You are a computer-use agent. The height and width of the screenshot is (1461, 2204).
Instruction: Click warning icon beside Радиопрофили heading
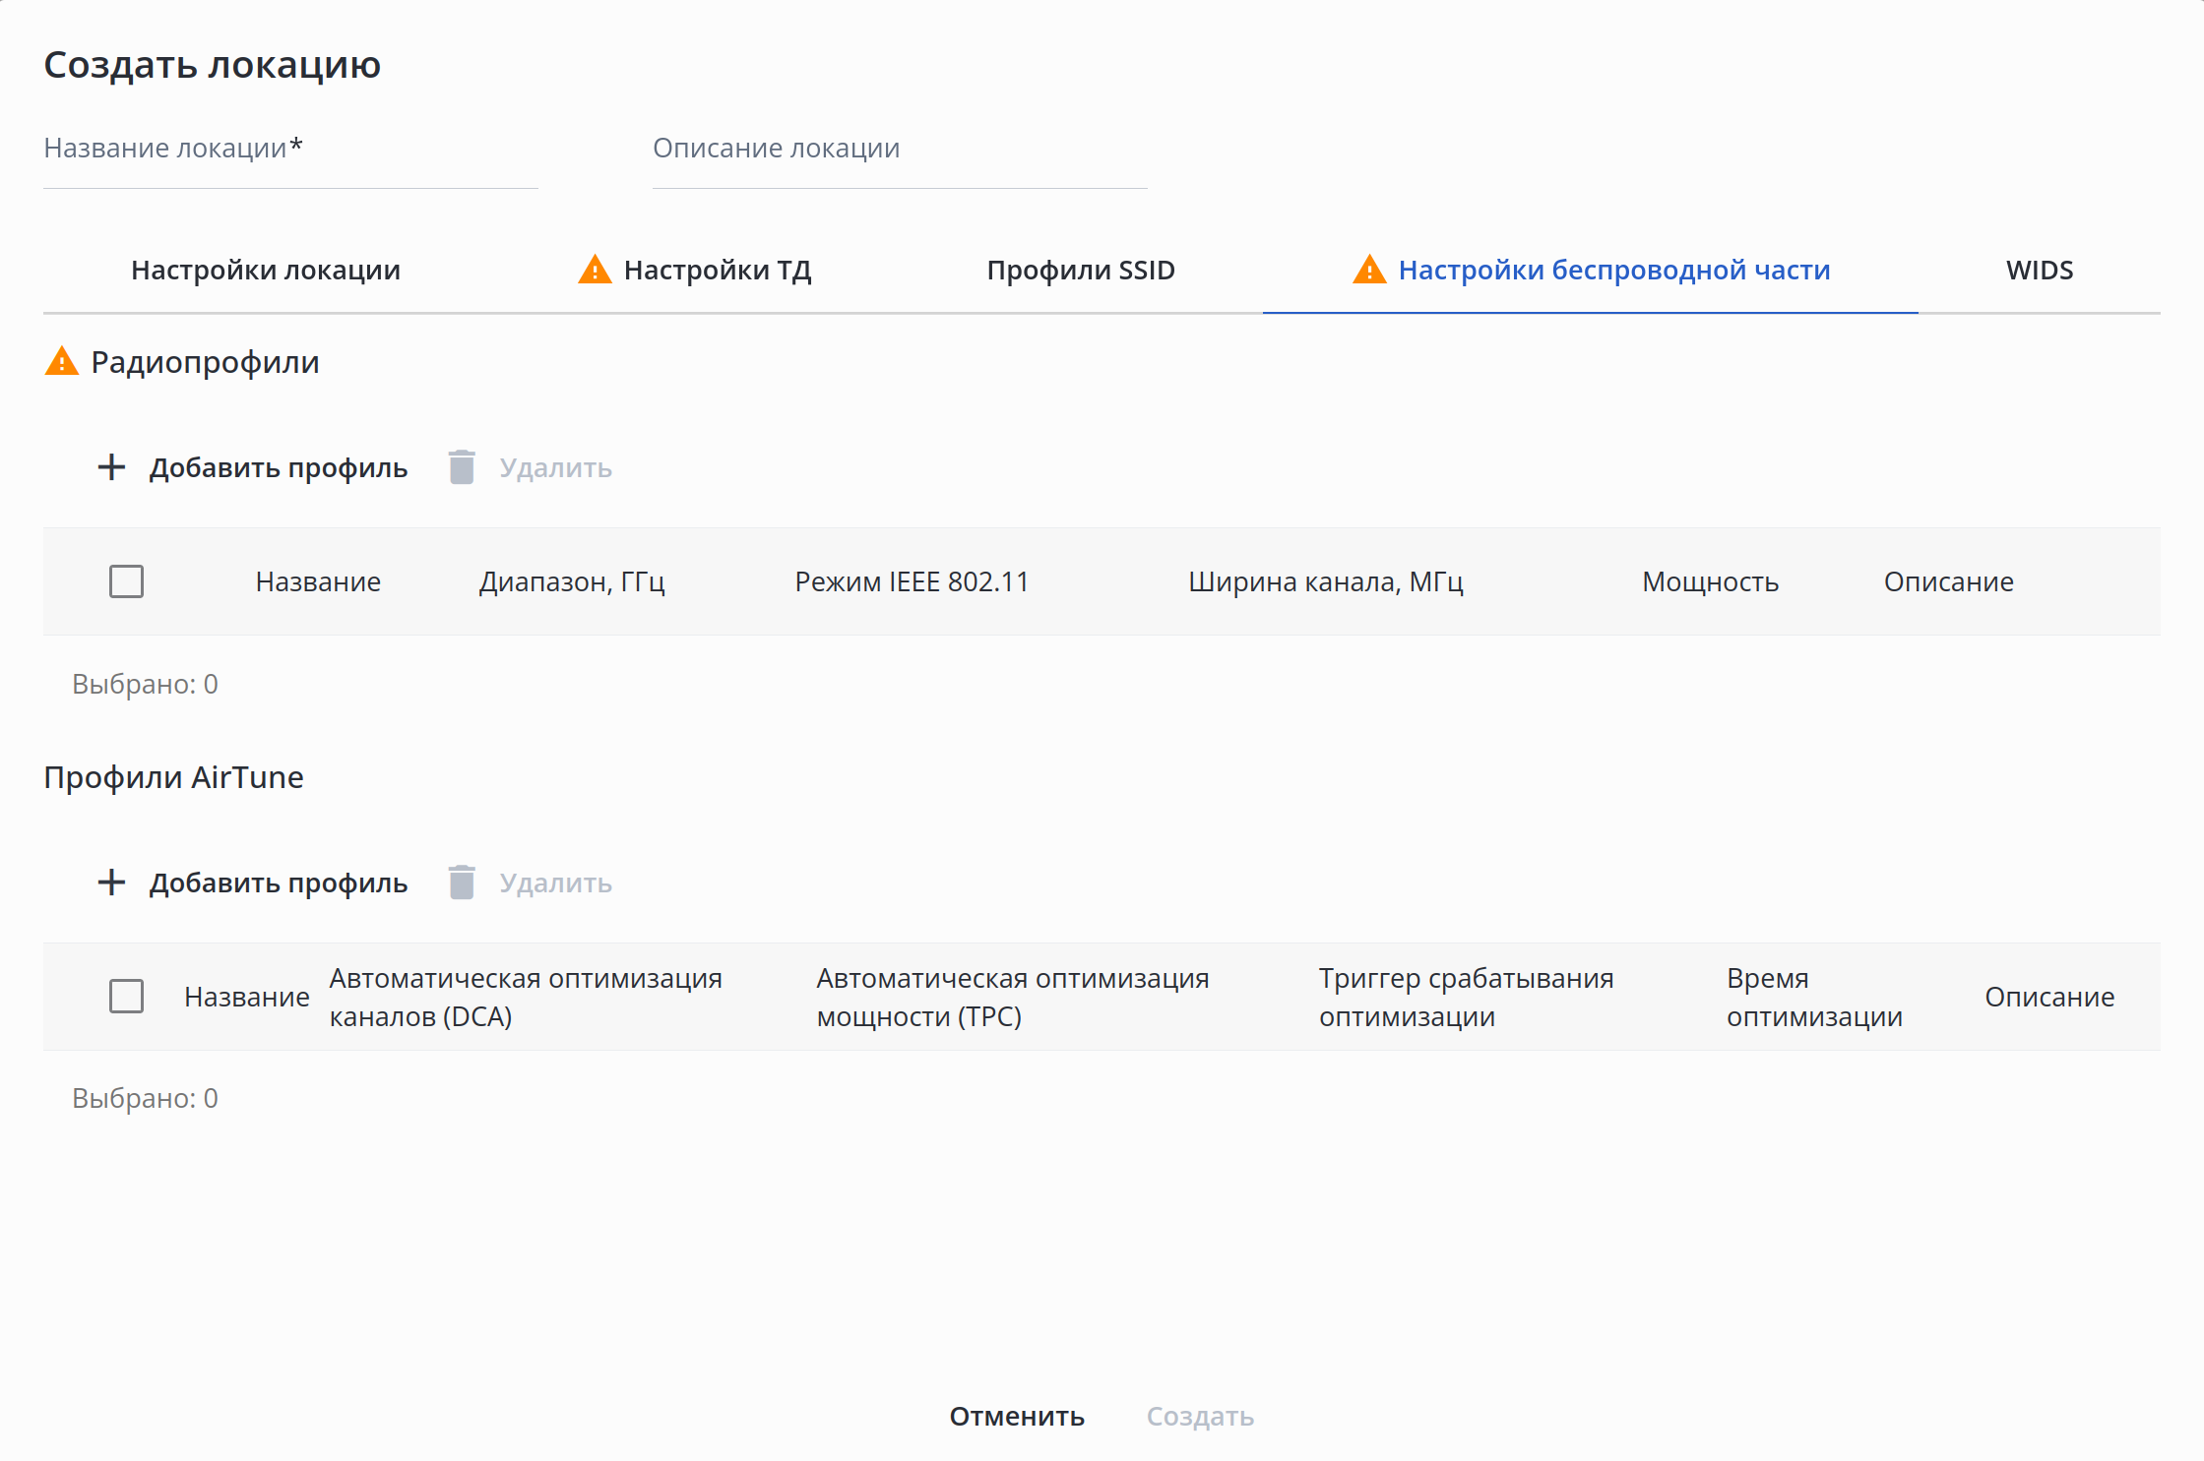[62, 362]
